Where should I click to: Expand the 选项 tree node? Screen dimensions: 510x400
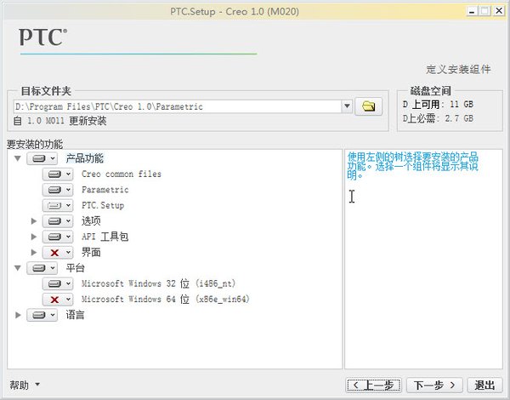[33, 221]
